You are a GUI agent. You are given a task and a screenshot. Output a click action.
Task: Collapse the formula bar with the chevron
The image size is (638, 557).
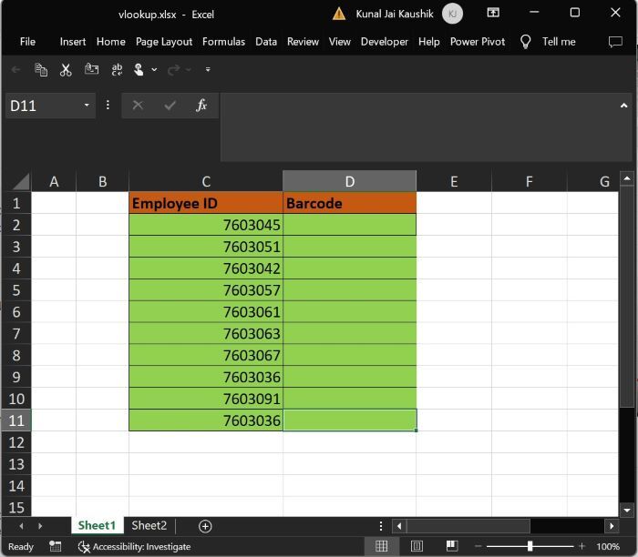pyautogui.click(x=623, y=106)
